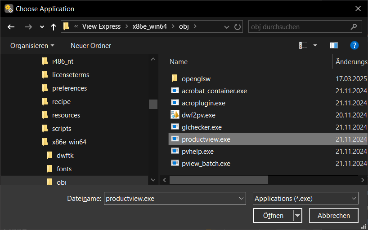Click the Abbrechen button

pos(333,216)
